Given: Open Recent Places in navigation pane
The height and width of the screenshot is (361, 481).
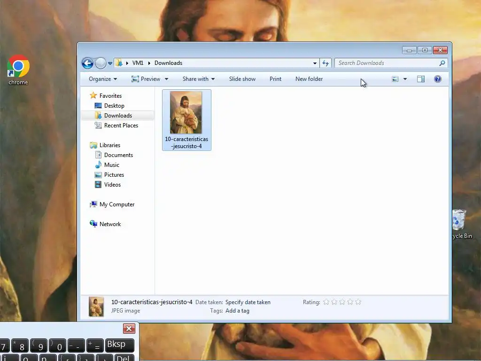Looking at the screenshot, I should [x=121, y=125].
